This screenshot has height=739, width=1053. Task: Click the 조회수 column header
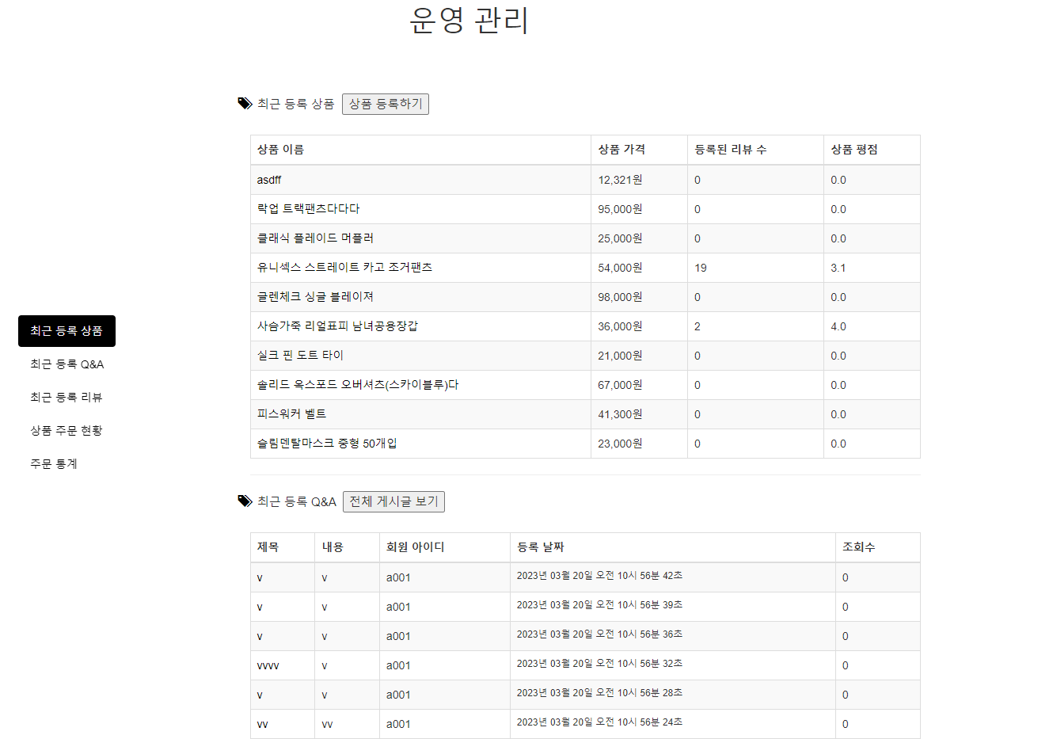857,547
